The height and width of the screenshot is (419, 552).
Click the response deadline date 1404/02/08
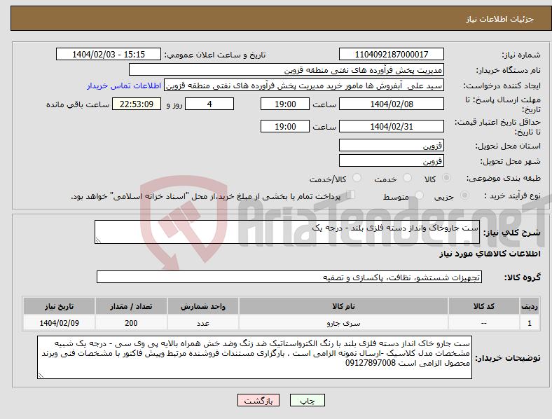pos(392,104)
